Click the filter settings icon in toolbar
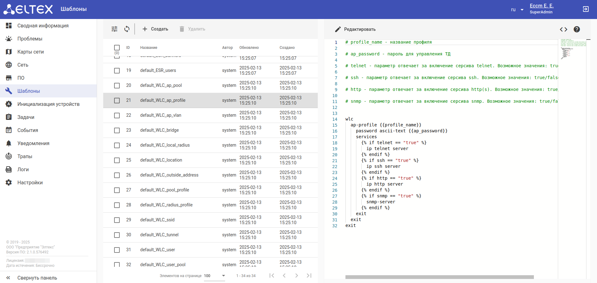Image resolution: width=597 pixels, height=283 pixels. click(x=114, y=29)
